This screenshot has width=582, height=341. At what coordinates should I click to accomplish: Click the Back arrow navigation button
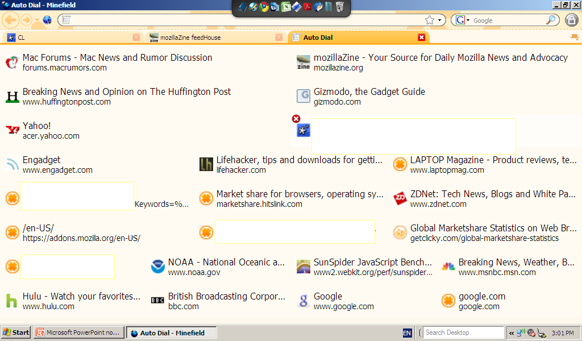11,20
